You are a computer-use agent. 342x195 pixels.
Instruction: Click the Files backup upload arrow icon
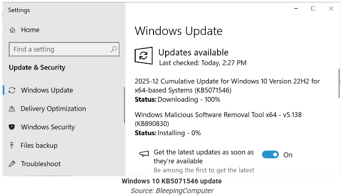tap(12, 145)
